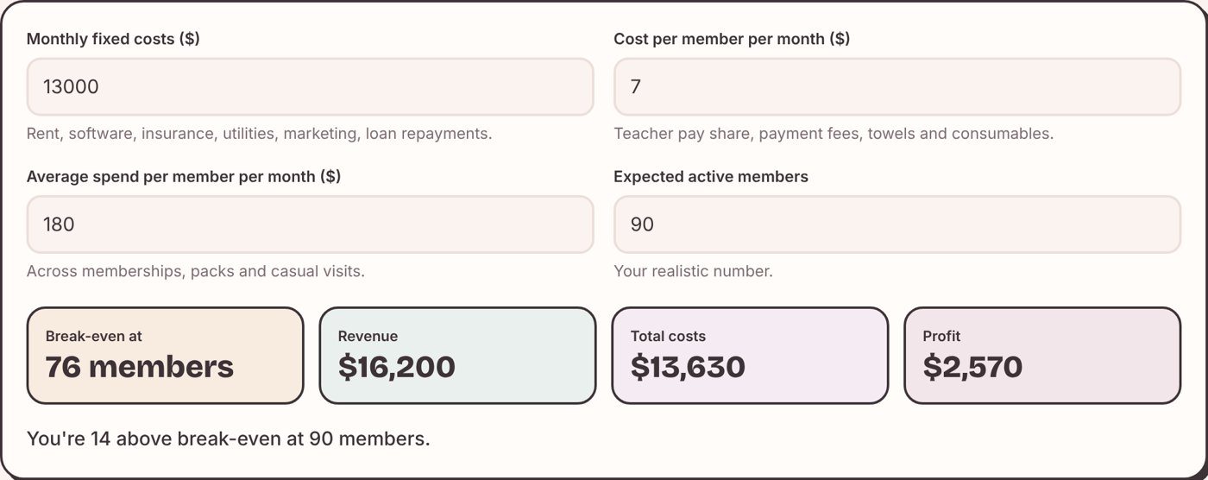1208x480 pixels.
Task: Click the "Your realistic number." helper text
Action: 693,271
